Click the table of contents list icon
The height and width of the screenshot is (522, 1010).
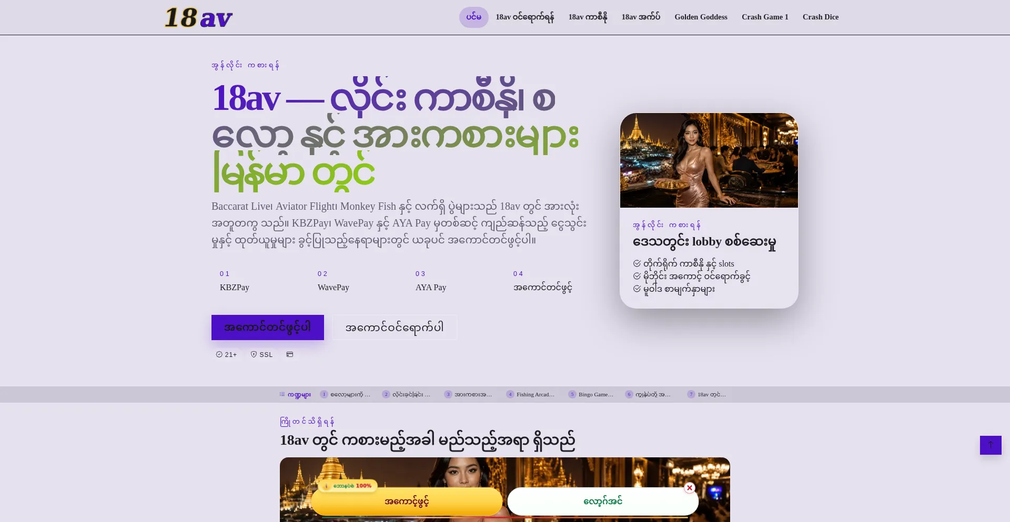coord(282,394)
